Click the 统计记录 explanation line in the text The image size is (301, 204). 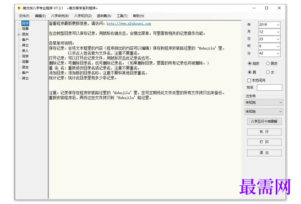(83, 78)
